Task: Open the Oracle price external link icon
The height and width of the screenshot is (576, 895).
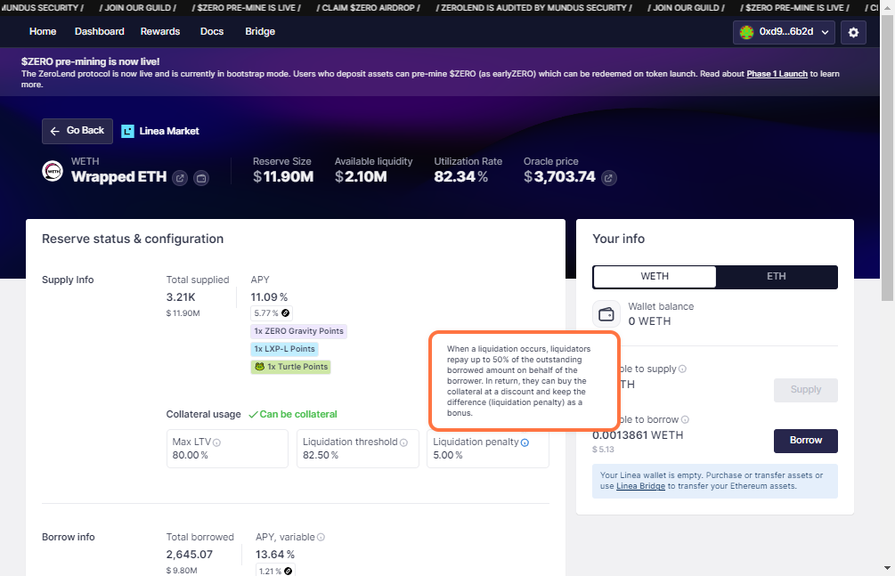Action: click(608, 178)
